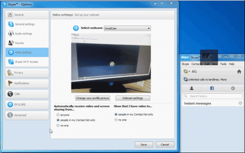Open Audio settings headset icon
Screen dimensions: 245x153
[x=11, y=34]
